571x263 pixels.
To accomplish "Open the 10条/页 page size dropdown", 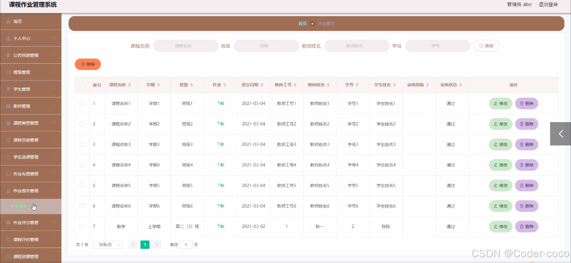I will click(x=108, y=245).
